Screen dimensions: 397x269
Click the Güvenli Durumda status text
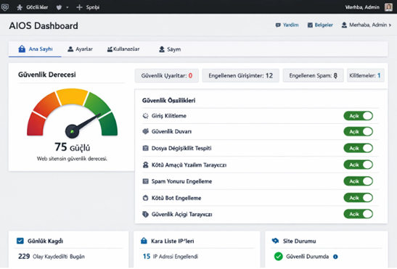[307, 257]
